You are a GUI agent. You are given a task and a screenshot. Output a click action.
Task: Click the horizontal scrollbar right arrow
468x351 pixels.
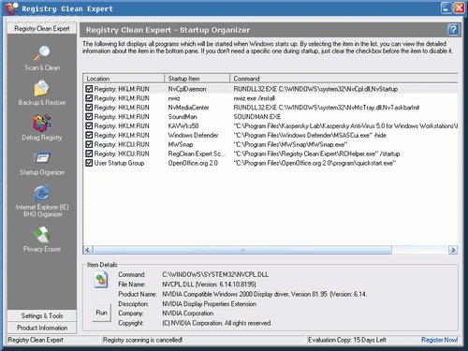tap(453, 250)
